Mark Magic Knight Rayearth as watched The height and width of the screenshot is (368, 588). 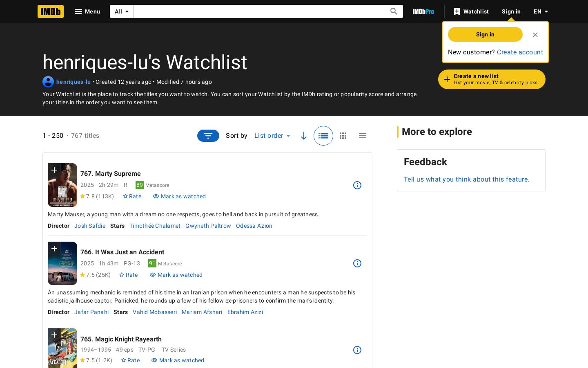178,360
